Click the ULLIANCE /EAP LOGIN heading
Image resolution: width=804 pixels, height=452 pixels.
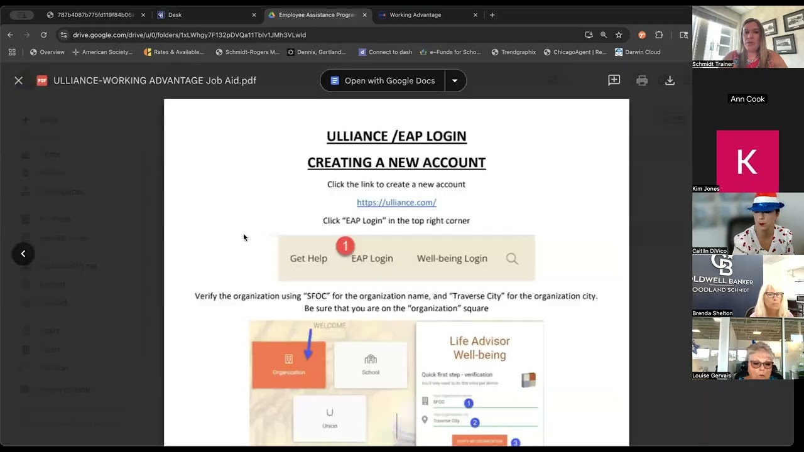(396, 136)
